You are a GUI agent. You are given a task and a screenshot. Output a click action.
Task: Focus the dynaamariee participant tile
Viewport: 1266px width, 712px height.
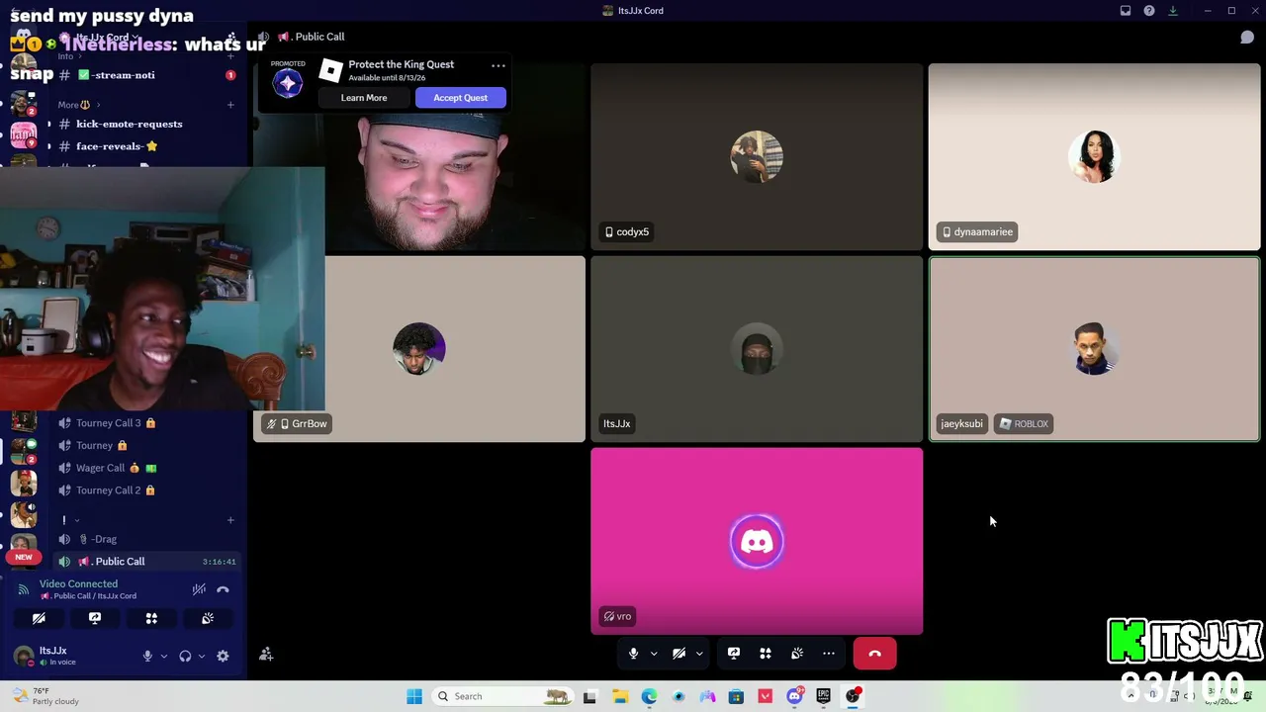point(1094,157)
